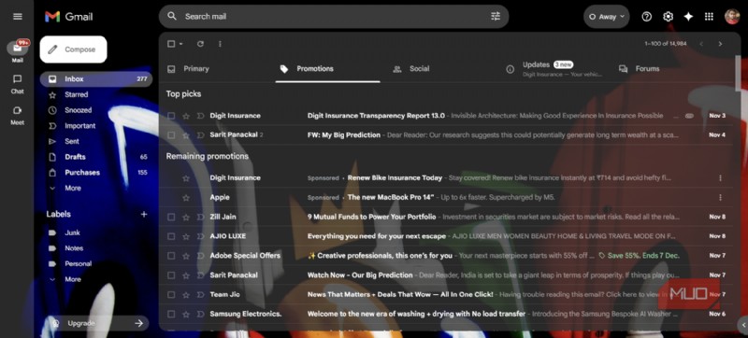
Task: Star the Digit Insurance Transparency Report email
Action: tap(186, 116)
